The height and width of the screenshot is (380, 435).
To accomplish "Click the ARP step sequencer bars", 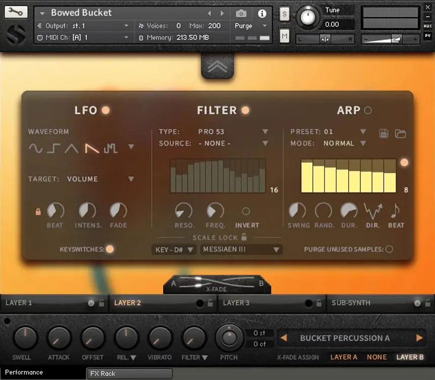I will [348, 176].
